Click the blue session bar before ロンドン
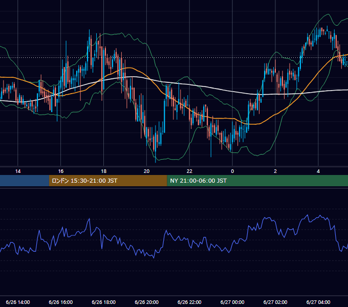The width and height of the screenshot is (348, 307). (x=25, y=181)
